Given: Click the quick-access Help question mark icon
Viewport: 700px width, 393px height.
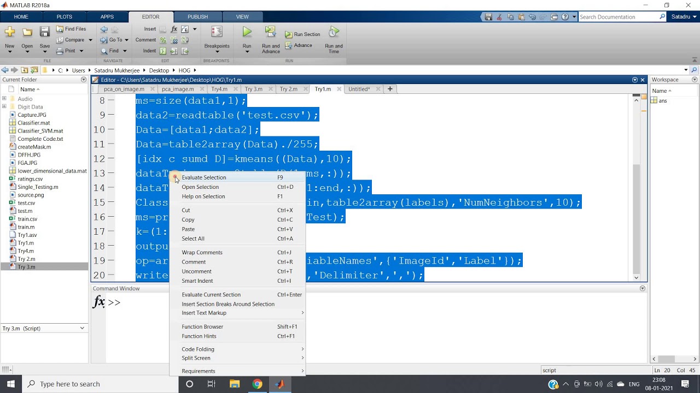Looking at the screenshot, I should (x=565, y=17).
